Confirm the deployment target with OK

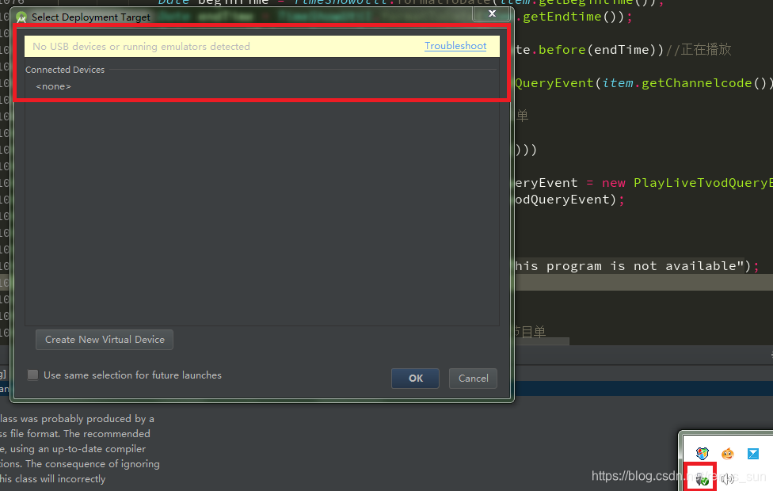pyautogui.click(x=415, y=378)
